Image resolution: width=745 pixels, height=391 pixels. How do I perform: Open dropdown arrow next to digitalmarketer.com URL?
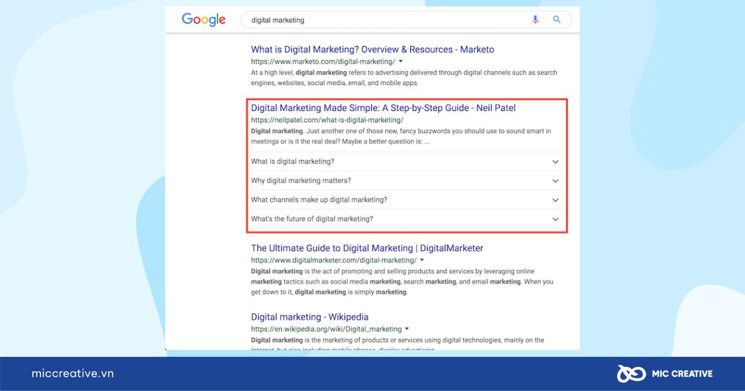click(x=422, y=260)
